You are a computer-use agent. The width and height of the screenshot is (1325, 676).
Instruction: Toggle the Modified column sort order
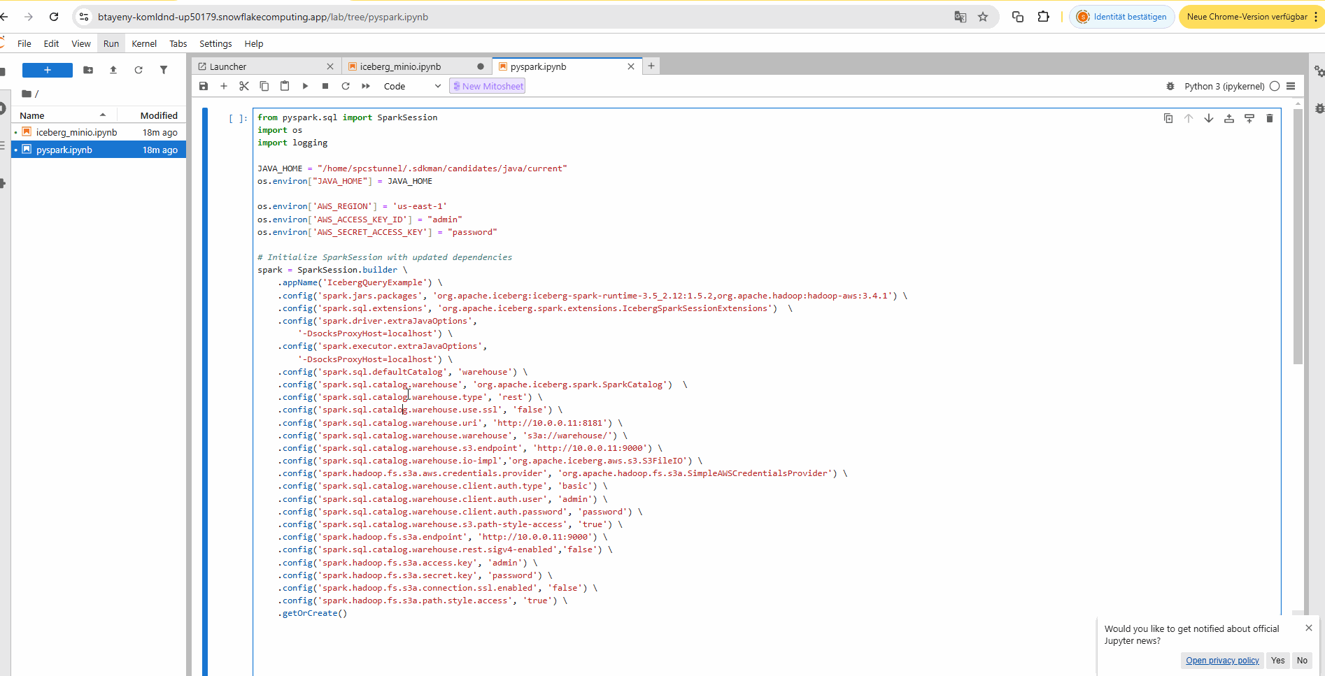[160, 115]
